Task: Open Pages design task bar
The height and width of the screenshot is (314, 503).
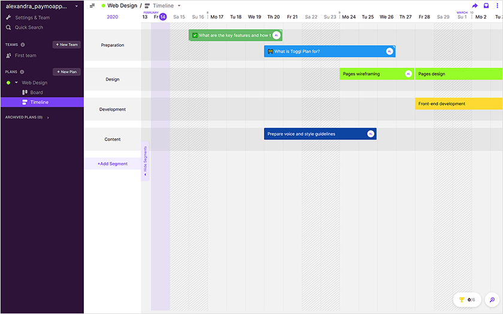Action: coord(459,74)
